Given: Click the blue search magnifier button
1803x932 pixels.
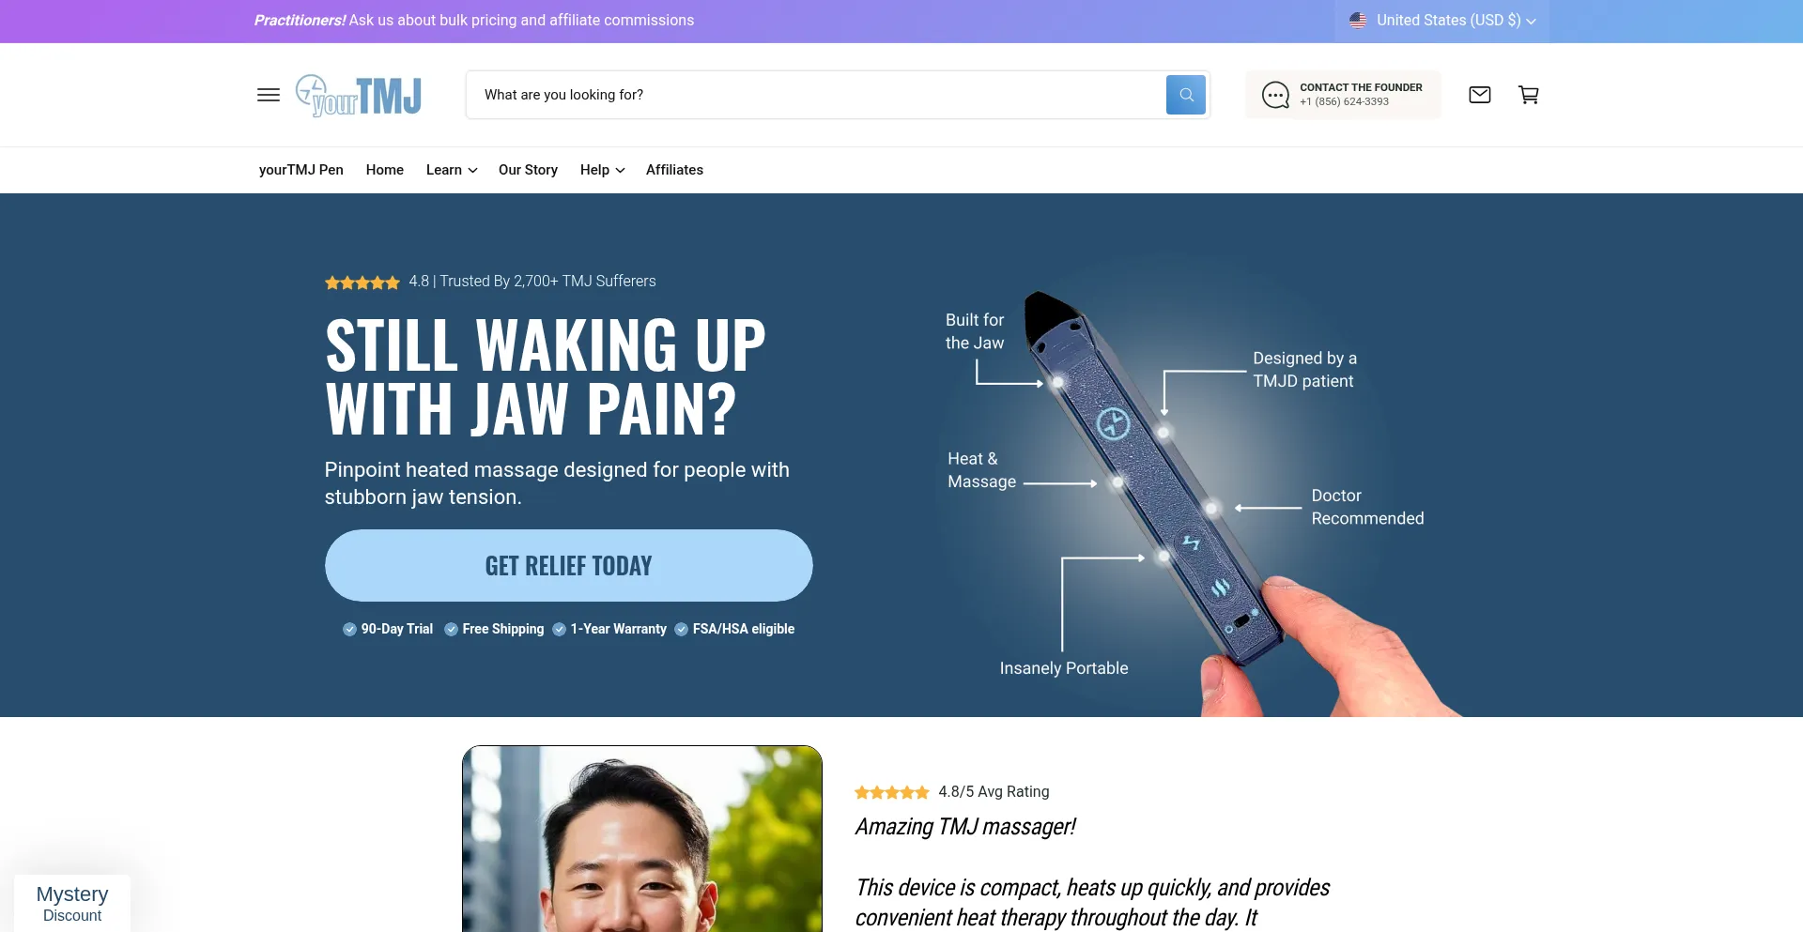Looking at the screenshot, I should (x=1186, y=95).
